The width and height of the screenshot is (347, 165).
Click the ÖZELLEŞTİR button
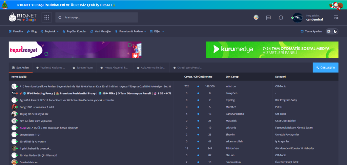(x=325, y=67)
